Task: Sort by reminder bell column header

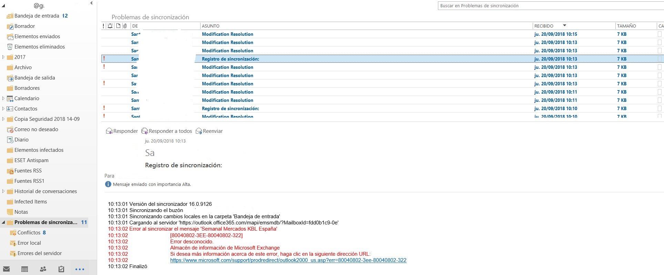Action: tap(110, 26)
